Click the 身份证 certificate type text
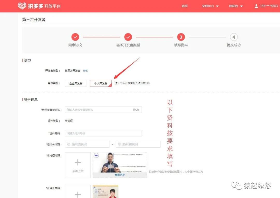 click(x=69, y=121)
